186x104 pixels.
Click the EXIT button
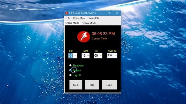(109, 85)
